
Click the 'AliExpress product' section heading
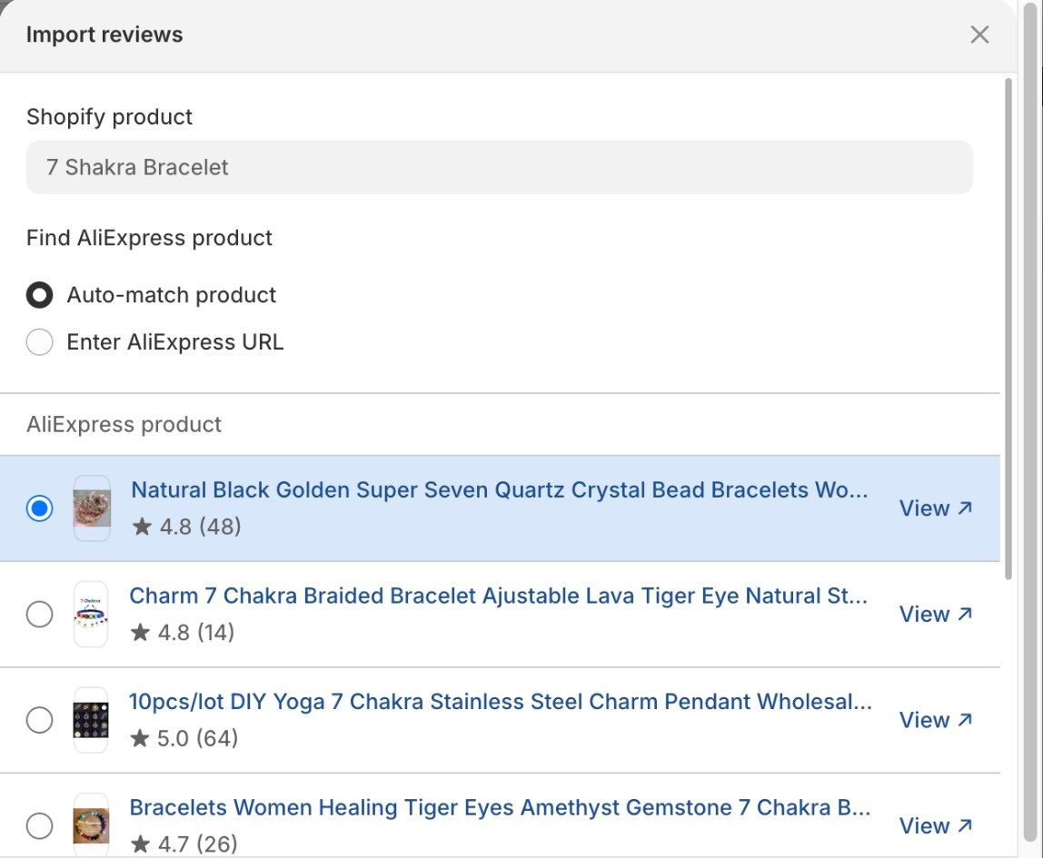(124, 424)
